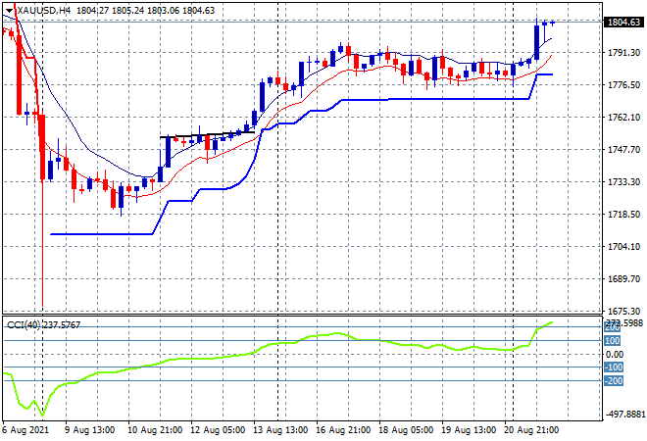This screenshot has height=441, width=647.
Task: Click the 12 Aug 05:00 time label
Action: point(218,430)
